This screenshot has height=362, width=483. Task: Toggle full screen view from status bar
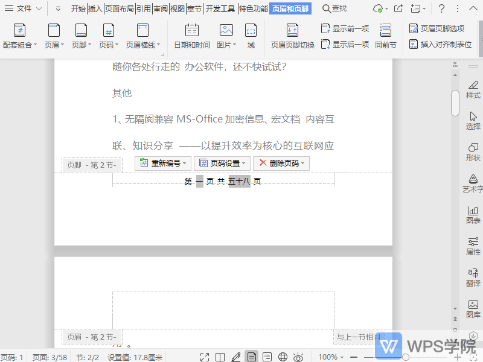pyautogui.click(x=204, y=357)
